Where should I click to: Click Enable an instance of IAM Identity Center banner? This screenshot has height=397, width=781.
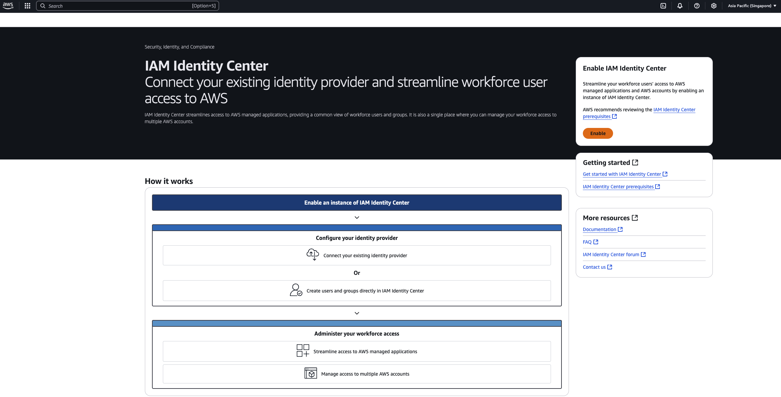357,203
